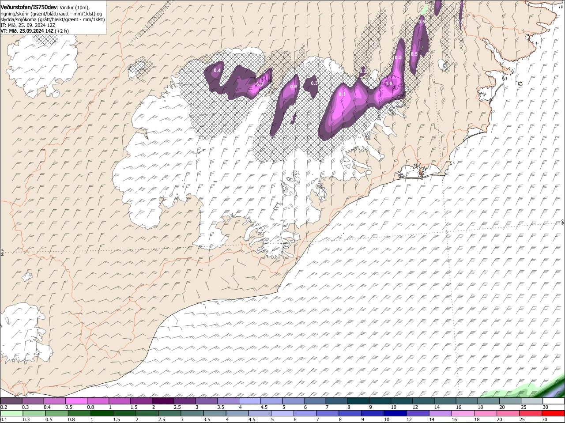Pick top legend swatch between 25 and 30

click(531, 401)
